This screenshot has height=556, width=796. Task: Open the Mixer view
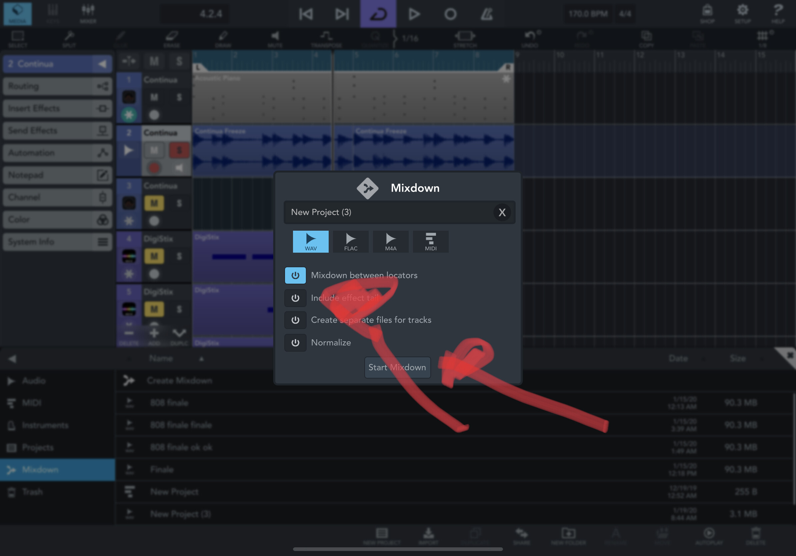[x=88, y=13]
